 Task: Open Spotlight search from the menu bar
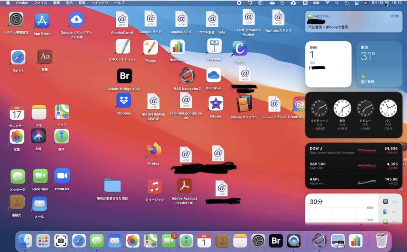tap(337, 3)
